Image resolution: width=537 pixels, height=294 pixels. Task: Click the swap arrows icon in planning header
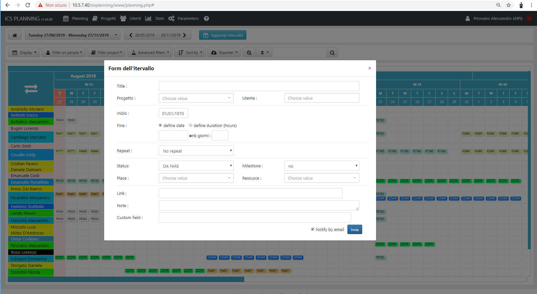point(31,89)
